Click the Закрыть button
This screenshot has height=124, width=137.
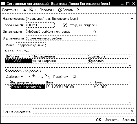pyautogui.click(x=129, y=120)
